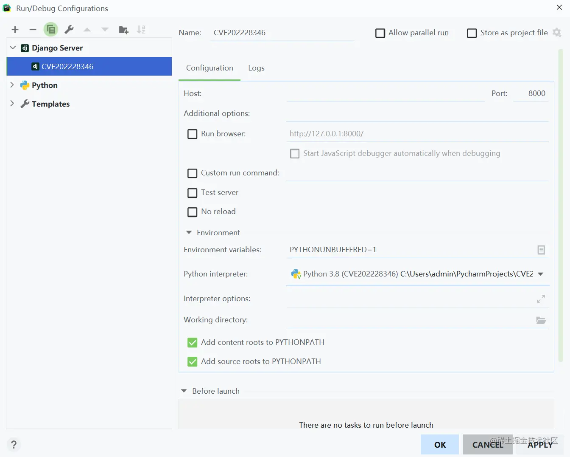Copy the selected configuration

coord(51,29)
